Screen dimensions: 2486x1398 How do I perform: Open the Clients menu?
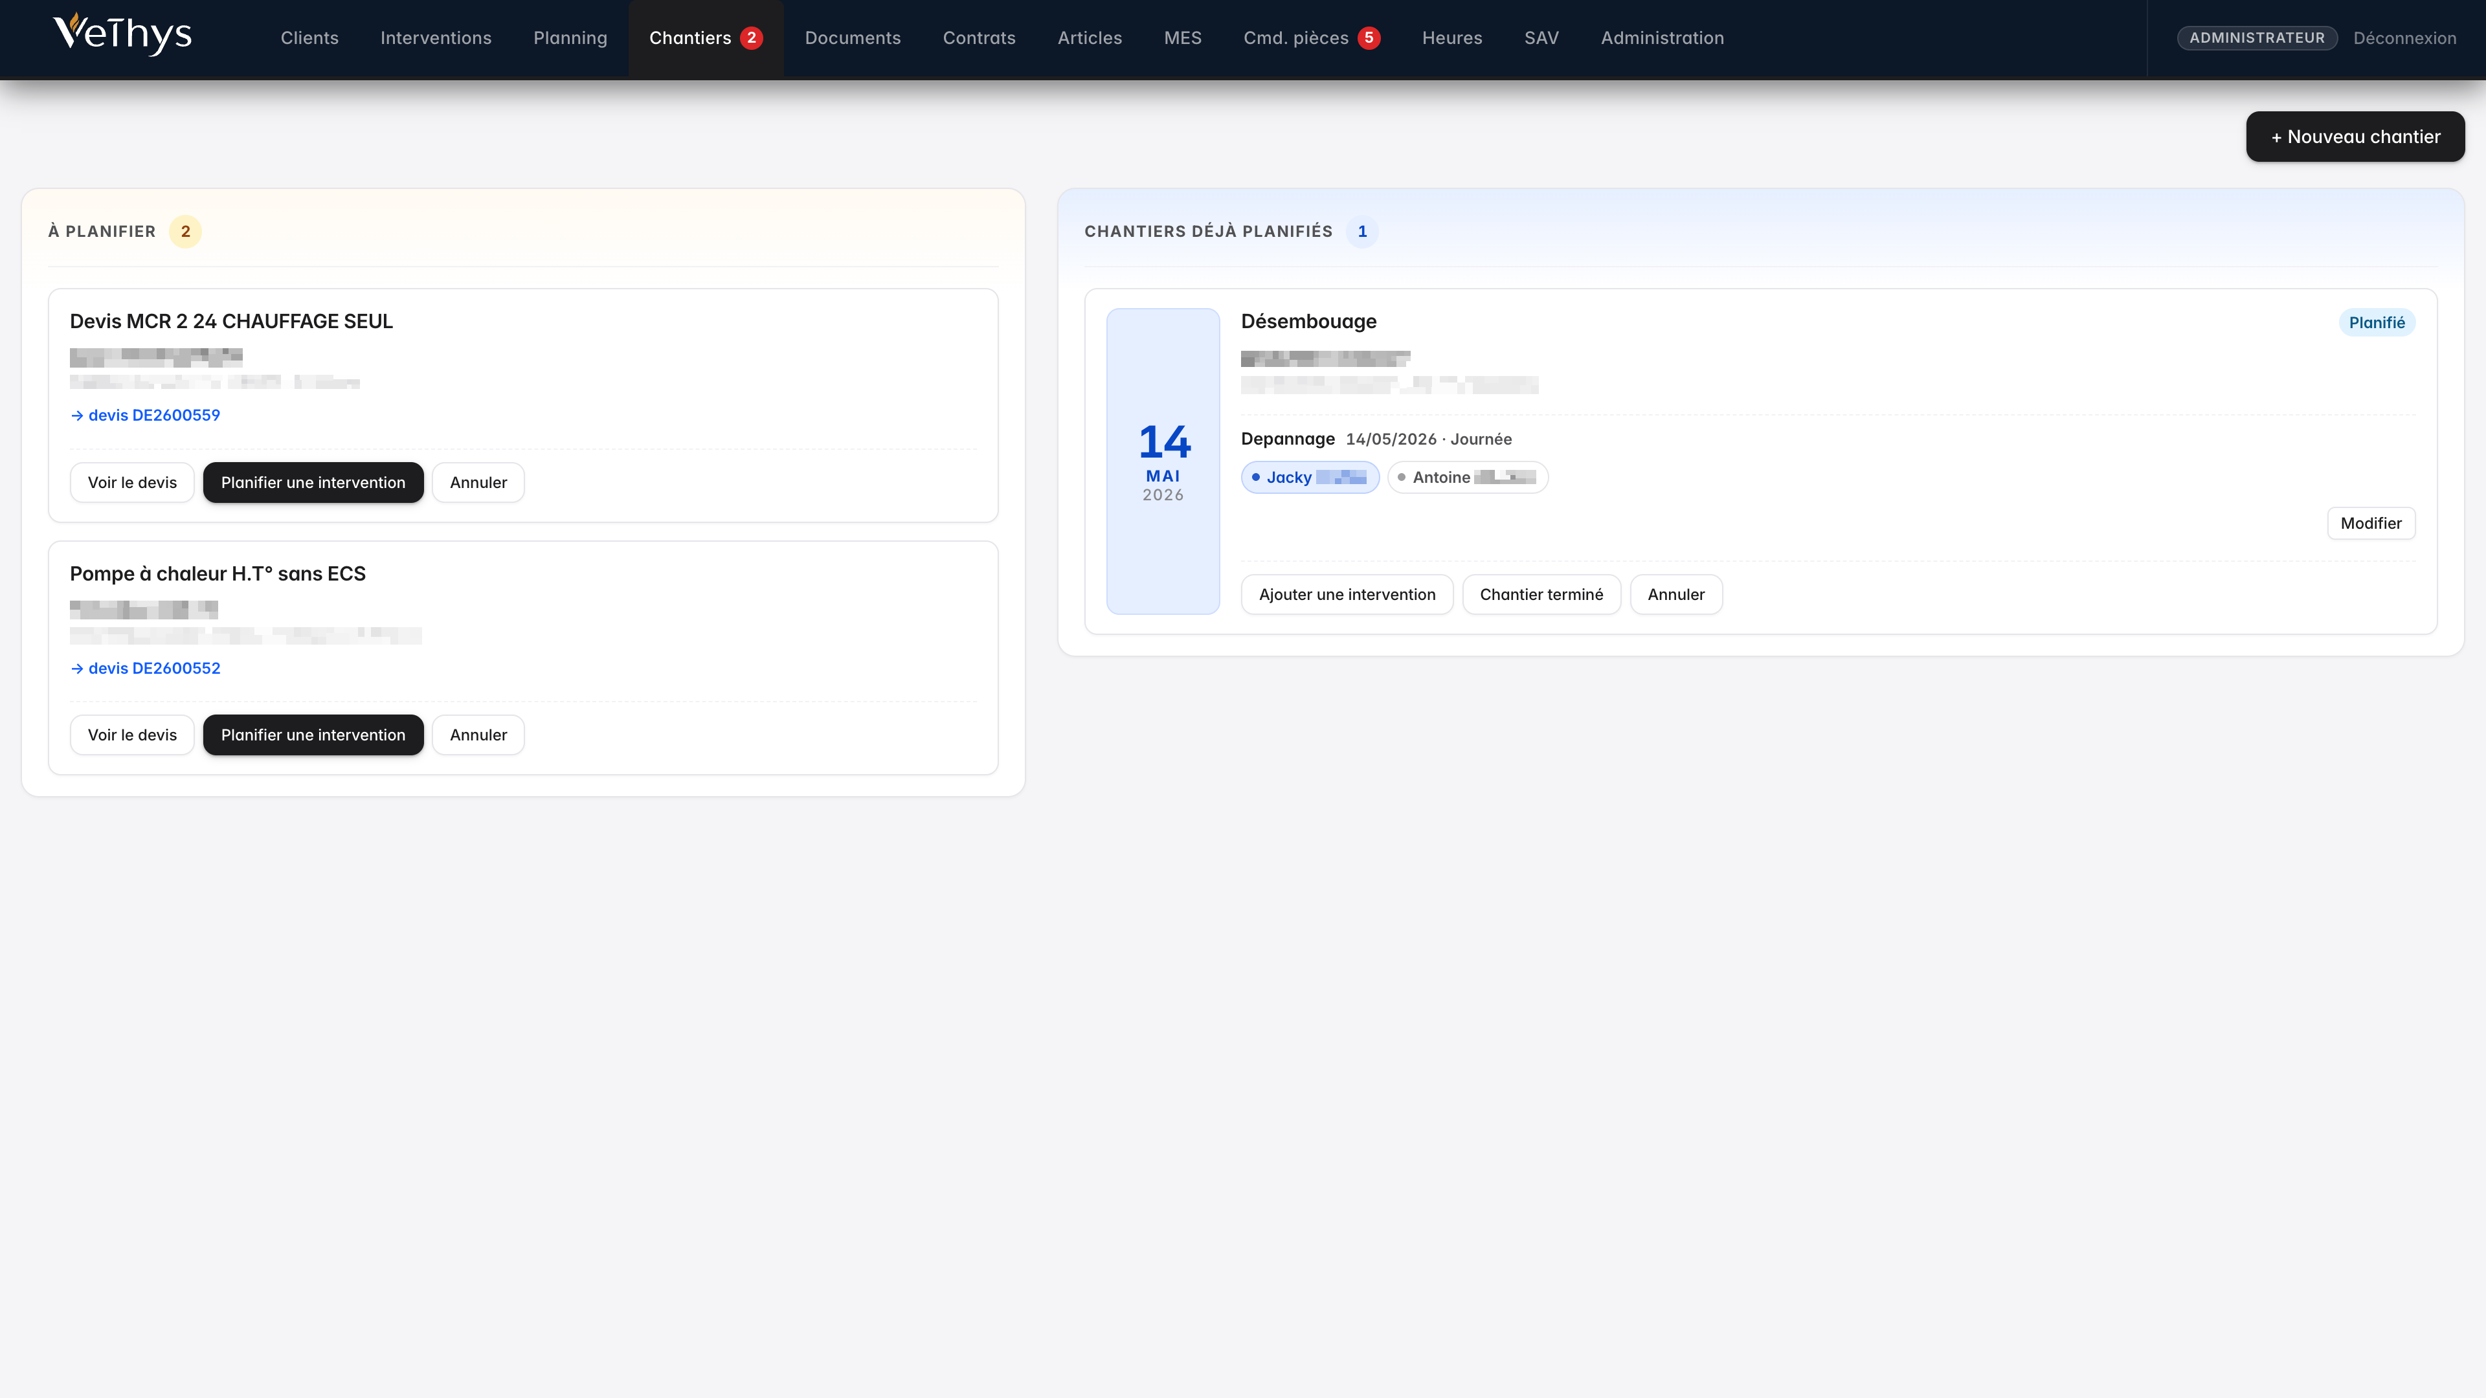[310, 38]
